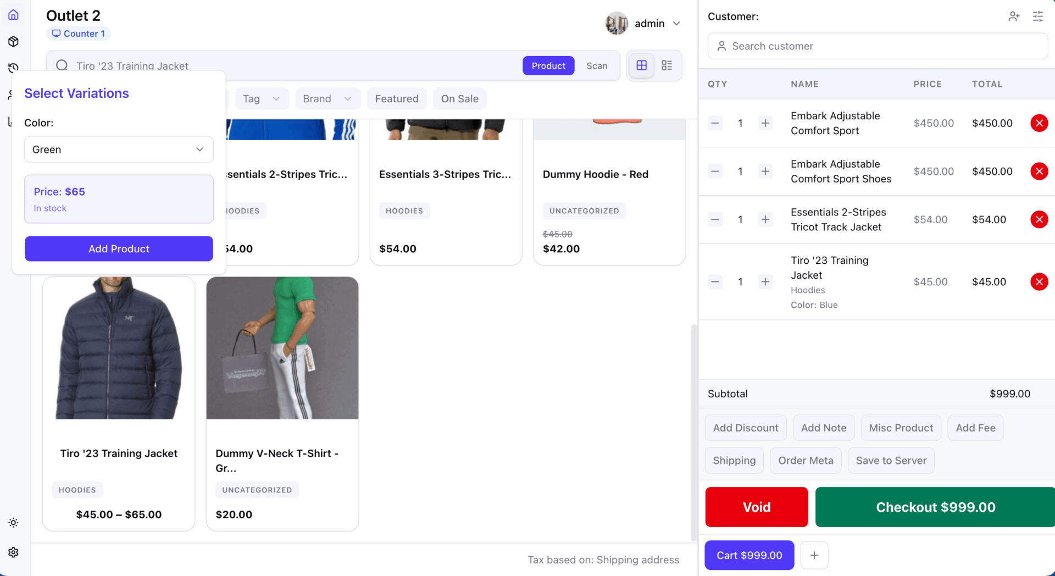This screenshot has height=576, width=1055.
Task: Add the selected variation with Add Product
Action: [119, 249]
